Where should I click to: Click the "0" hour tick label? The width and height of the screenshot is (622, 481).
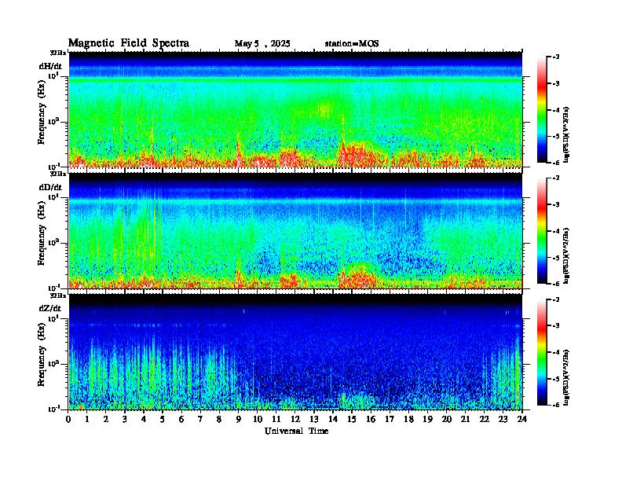click(x=68, y=419)
